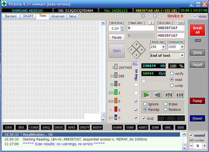This screenshot has width=209, height=152.
Task: Click the left arrow on the navigation diamond
Action: click(132, 50)
